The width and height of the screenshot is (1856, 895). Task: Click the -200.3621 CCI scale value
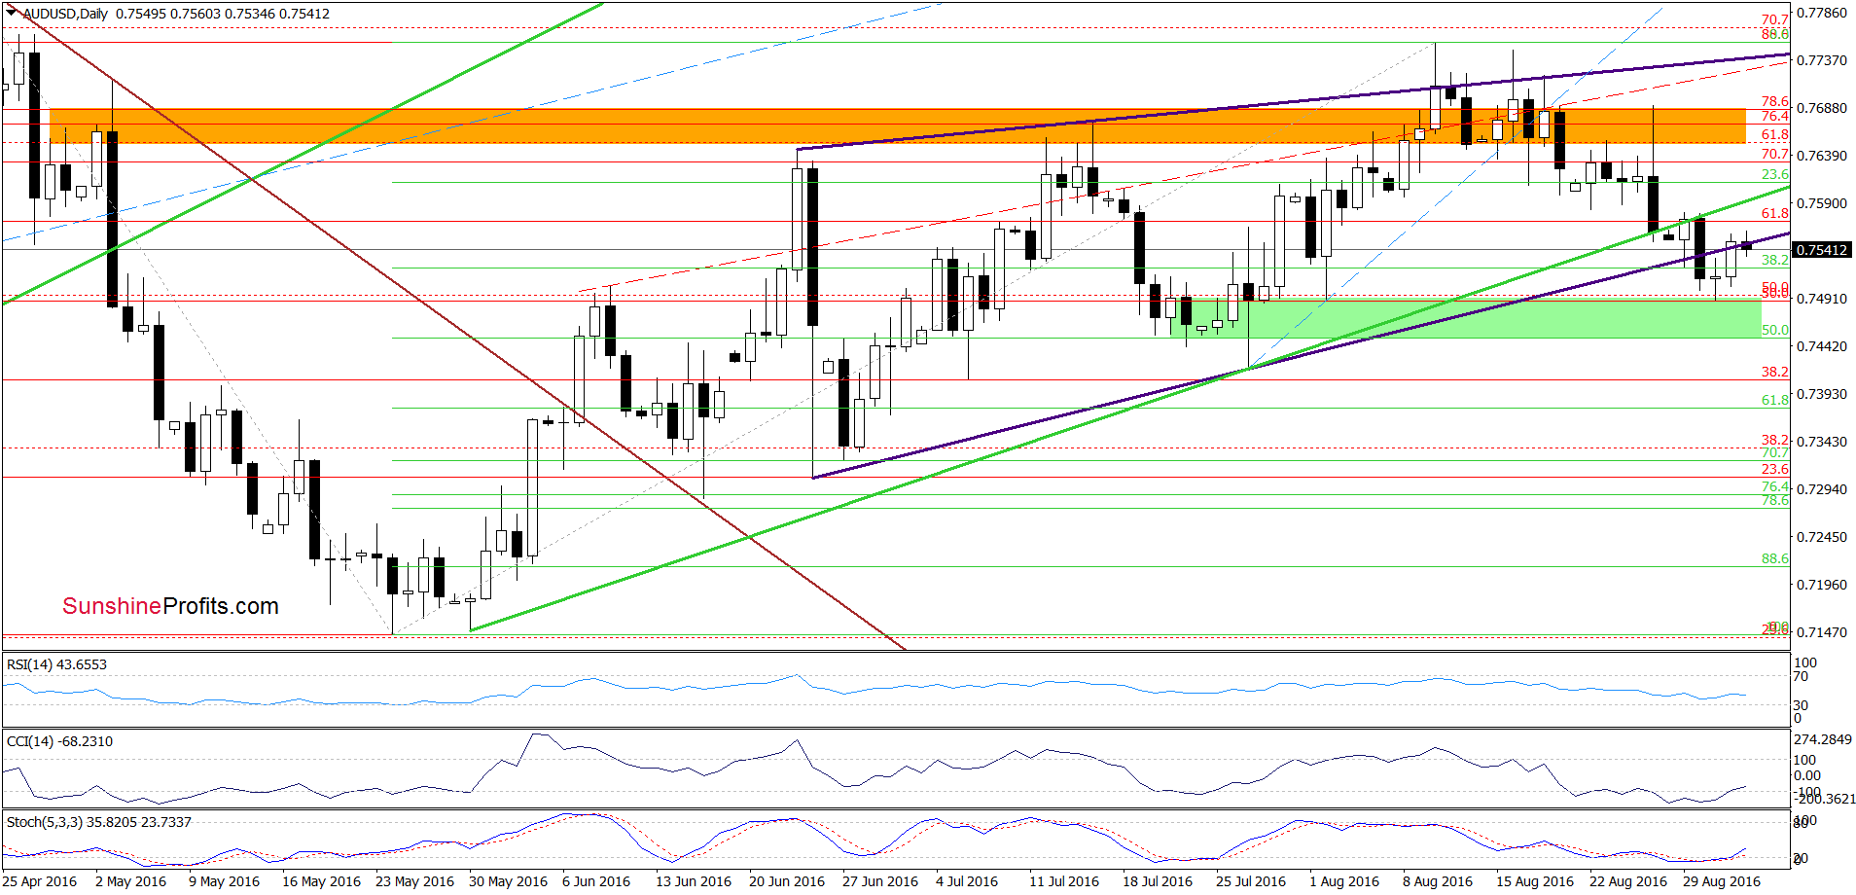(1824, 799)
